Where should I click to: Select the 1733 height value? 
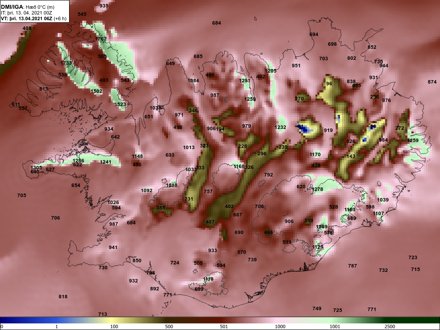tap(66, 63)
